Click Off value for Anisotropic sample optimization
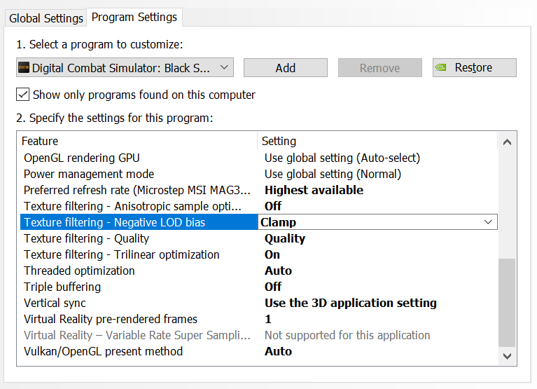The height and width of the screenshot is (389, 537). (273, 206)
